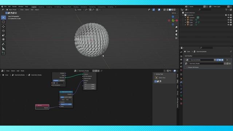The width and height of the screenshot is (233, 131).
Task: Click the red X axis gizmo
Action: [x=177, y=20]
